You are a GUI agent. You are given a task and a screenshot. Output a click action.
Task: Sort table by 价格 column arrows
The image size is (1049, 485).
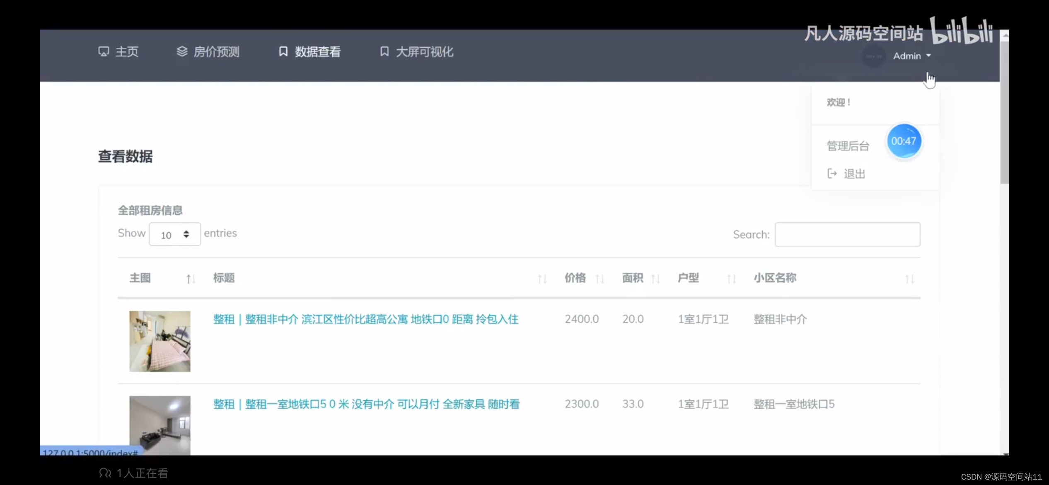point(599,279)
